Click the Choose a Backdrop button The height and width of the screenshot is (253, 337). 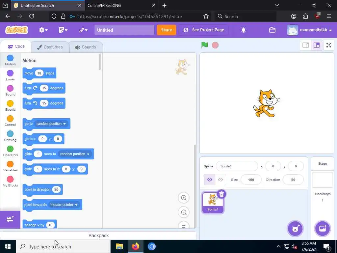point(323,229)
